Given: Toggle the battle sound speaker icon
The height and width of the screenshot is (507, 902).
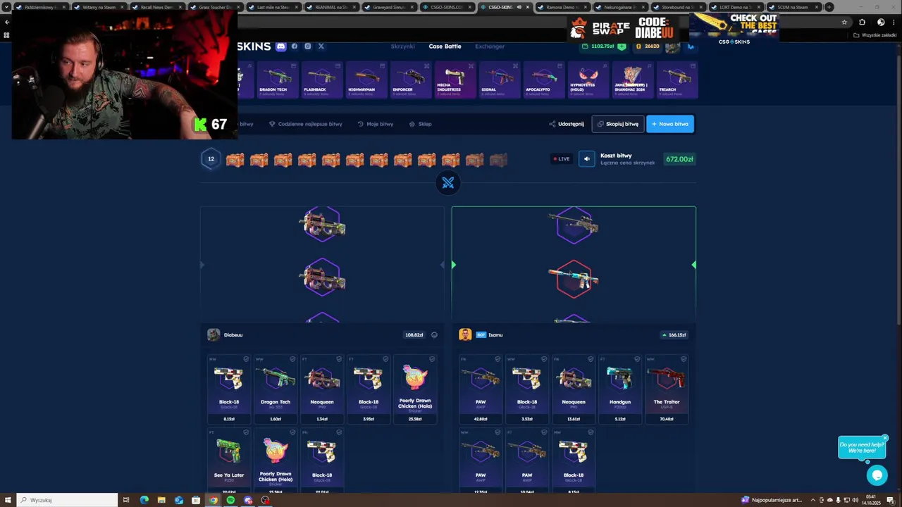Looking at the screenshot, I should click(x=587, y=159).
